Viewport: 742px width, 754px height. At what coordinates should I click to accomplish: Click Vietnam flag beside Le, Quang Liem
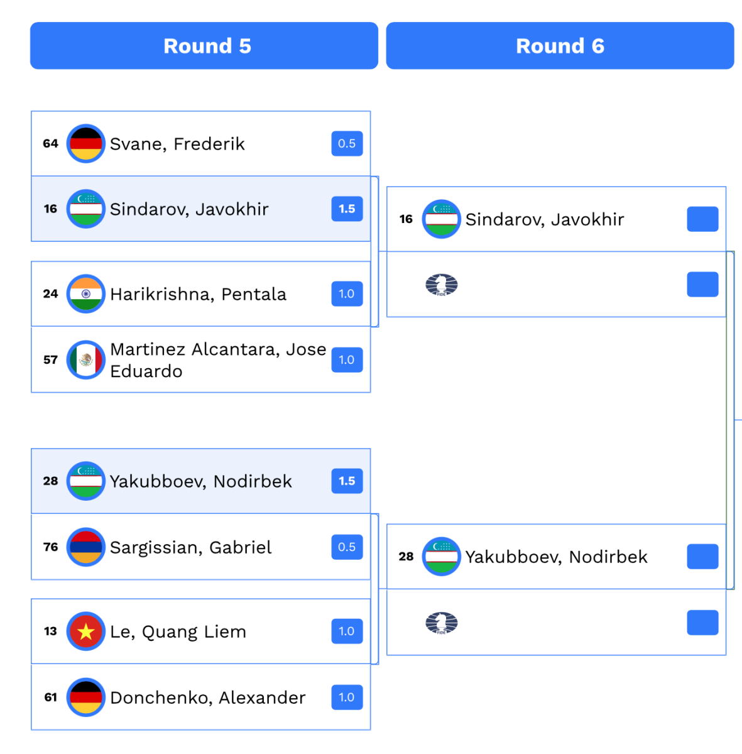point(85,631)
